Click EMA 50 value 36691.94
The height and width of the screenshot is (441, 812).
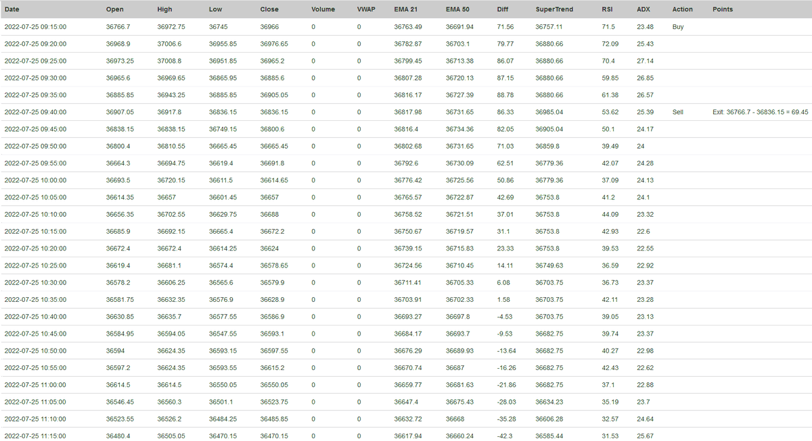[x=460, y=26]
